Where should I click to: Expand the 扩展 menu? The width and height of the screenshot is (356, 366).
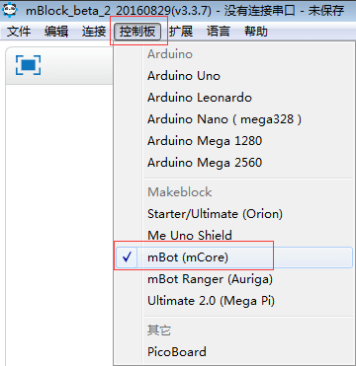tap(181, 32)
